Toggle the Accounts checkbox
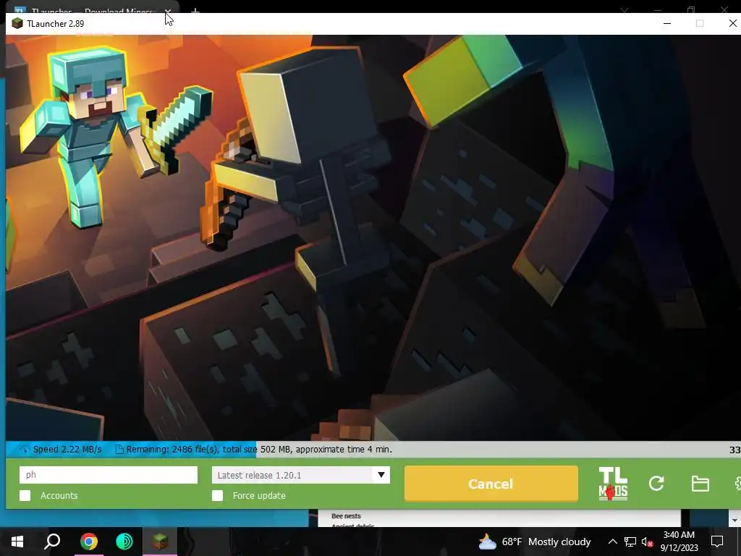Screen dimensions: 741x556 [x=25, y=495]
